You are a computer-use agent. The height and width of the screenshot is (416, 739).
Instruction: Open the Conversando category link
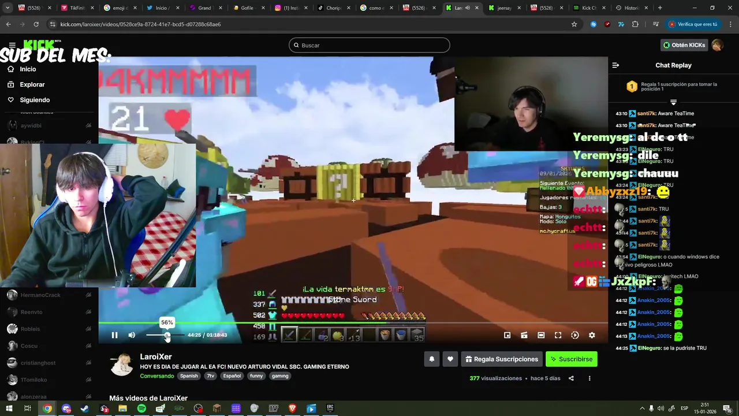pos(156,376)
